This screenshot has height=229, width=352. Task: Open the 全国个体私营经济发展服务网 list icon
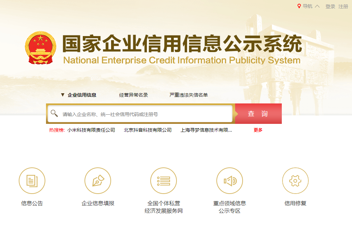pyautogui.click(x=164, y=181)
